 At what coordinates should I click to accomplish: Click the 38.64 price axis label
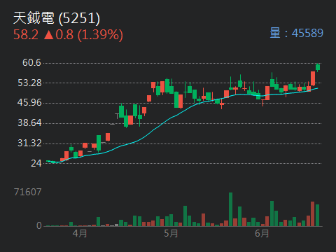click(29, 122)
